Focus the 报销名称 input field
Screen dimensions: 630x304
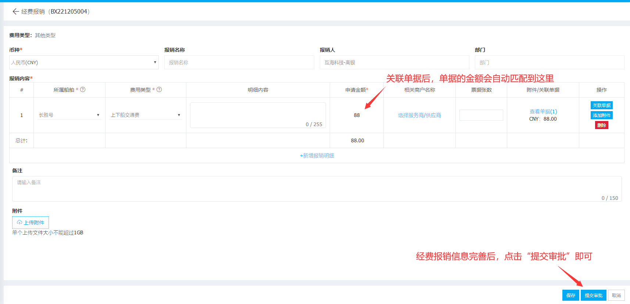click(x=239, y=62)
